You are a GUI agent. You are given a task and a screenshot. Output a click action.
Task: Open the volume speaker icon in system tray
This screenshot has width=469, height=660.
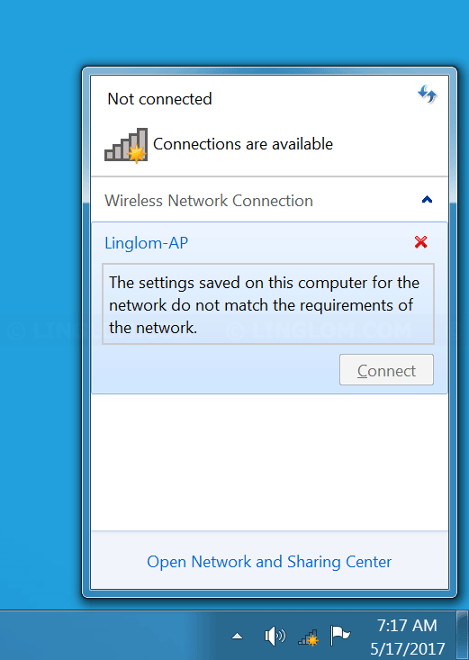pos(275,636)
